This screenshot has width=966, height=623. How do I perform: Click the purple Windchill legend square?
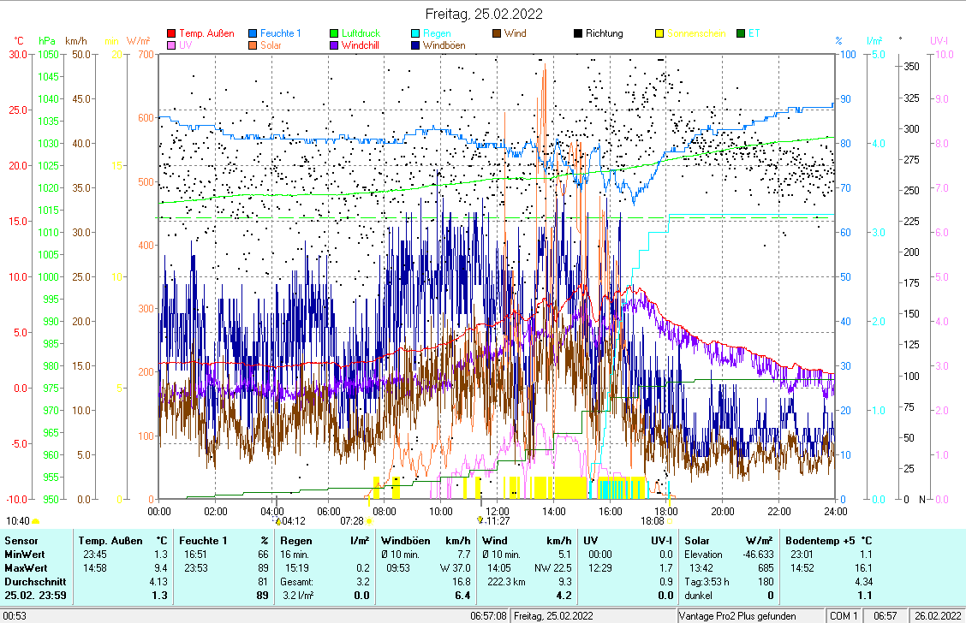pyautogui.click(x=335, y=46)
